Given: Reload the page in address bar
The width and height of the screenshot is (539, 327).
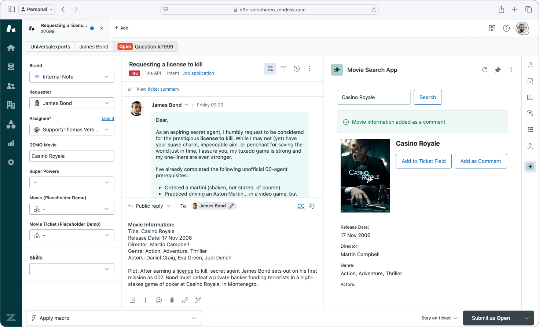Looking at the screenshot, I should click(x=374, y=10).
